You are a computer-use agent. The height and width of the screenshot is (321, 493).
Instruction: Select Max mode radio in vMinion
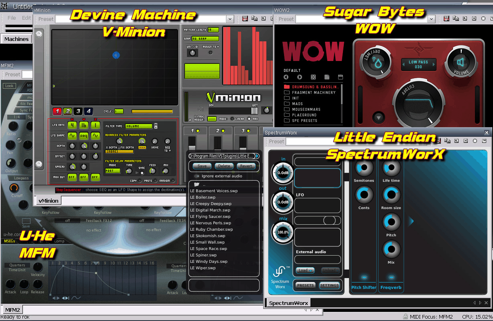pos(250,119)
